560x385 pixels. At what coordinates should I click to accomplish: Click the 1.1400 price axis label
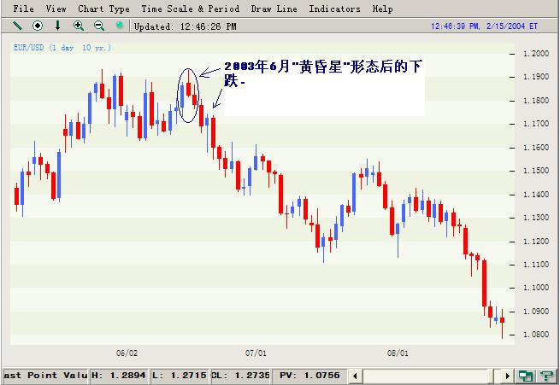click(x=536, y=195)
